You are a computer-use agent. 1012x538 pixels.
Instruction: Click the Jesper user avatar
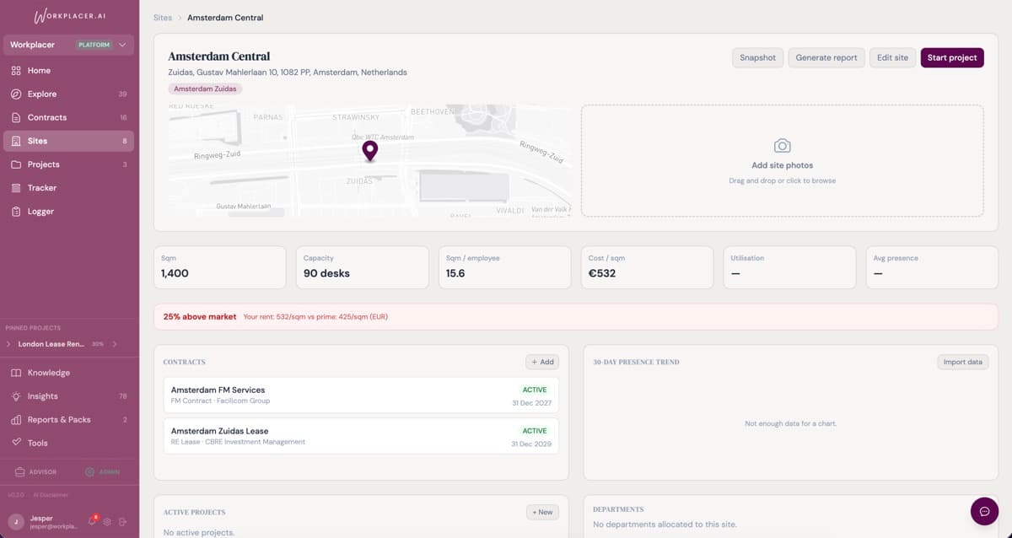click(16, 522)
